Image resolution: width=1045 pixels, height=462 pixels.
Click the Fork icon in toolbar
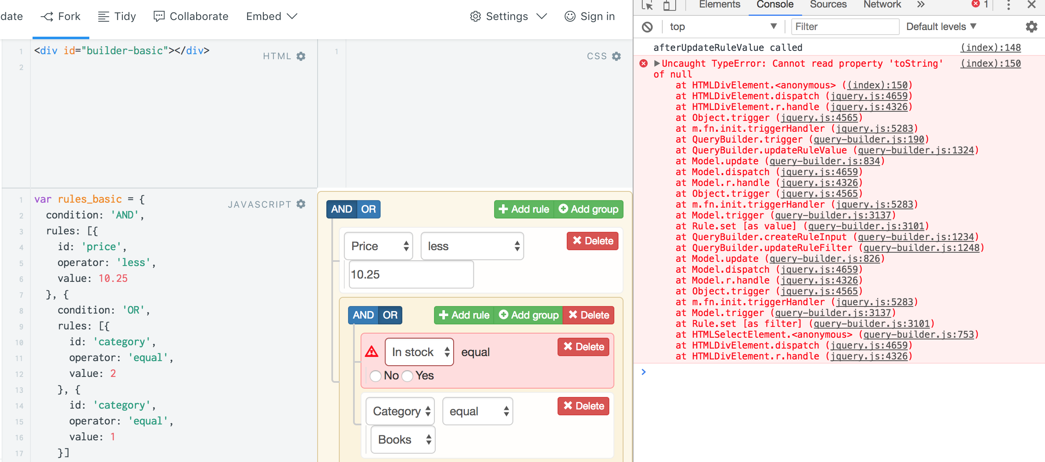47,17
